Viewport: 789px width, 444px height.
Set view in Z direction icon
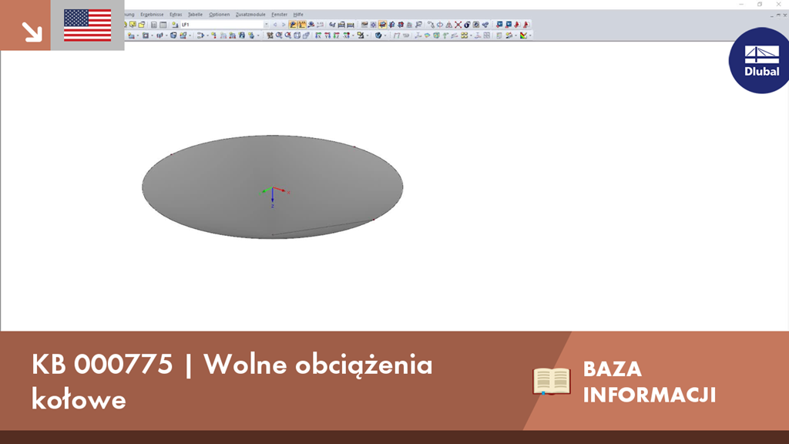336,35
